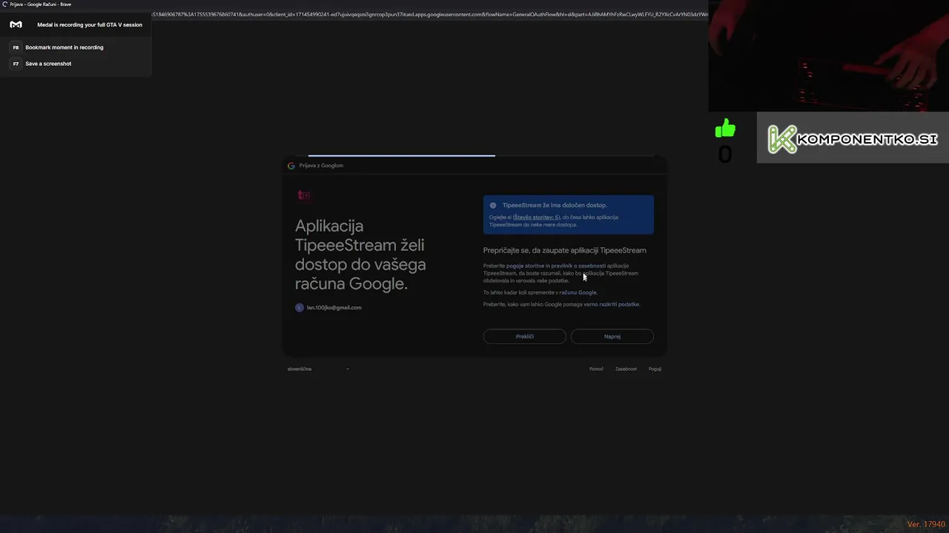This screenshot has width=949, height=533.
Task: Click the Pogoji footer link
Action: [655, 369]
